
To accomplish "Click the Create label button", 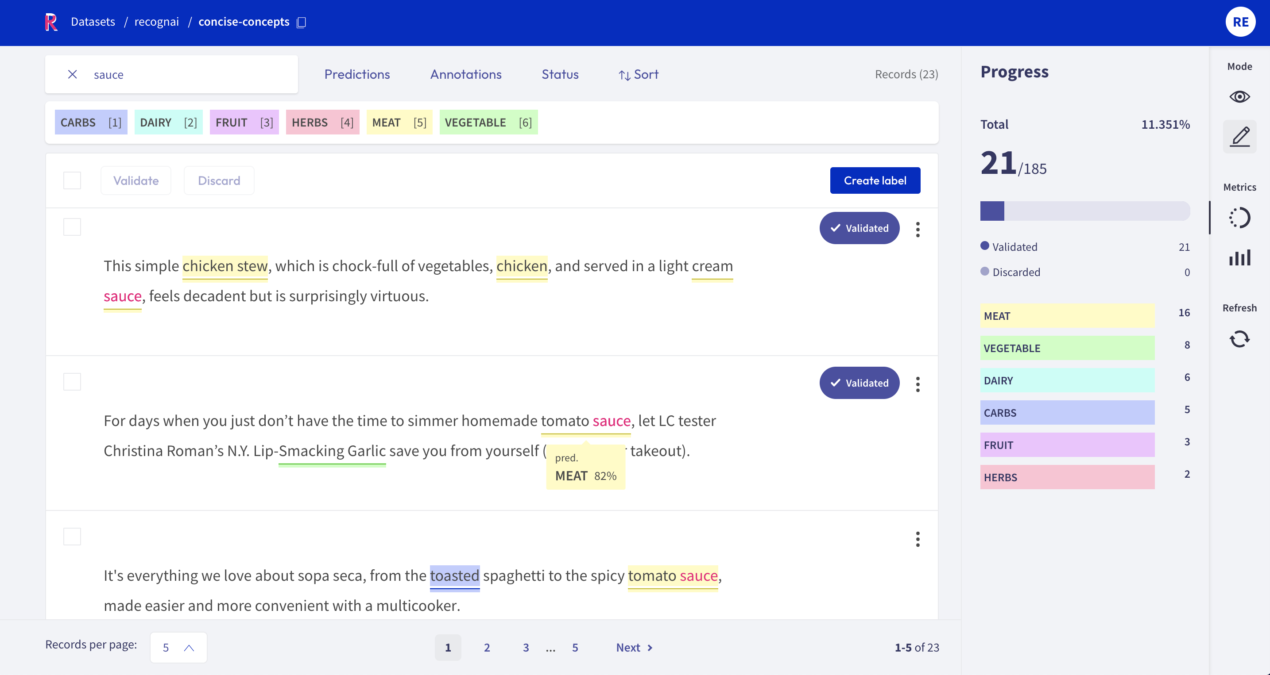I will [875, 180].
